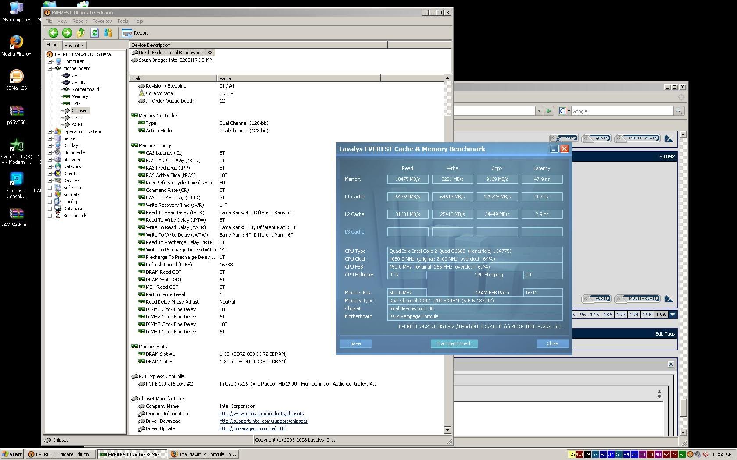Screen dimensions: 737x460
Task: Open Call of Duty 4 desktop icon
Action: pos(16,152)
